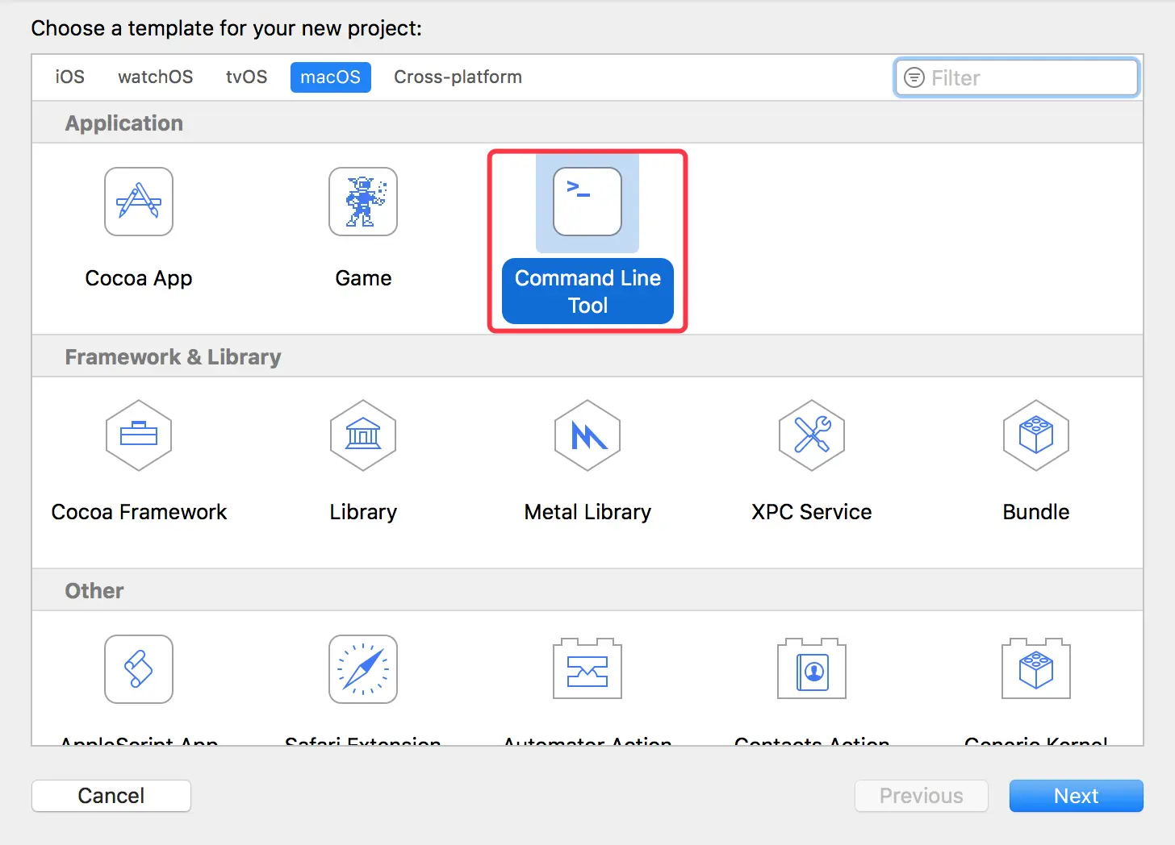The height and width of the screenshot is (845, 1175).
Task: Select the XPC Service tools icon
Action: [x=812, y=435]
